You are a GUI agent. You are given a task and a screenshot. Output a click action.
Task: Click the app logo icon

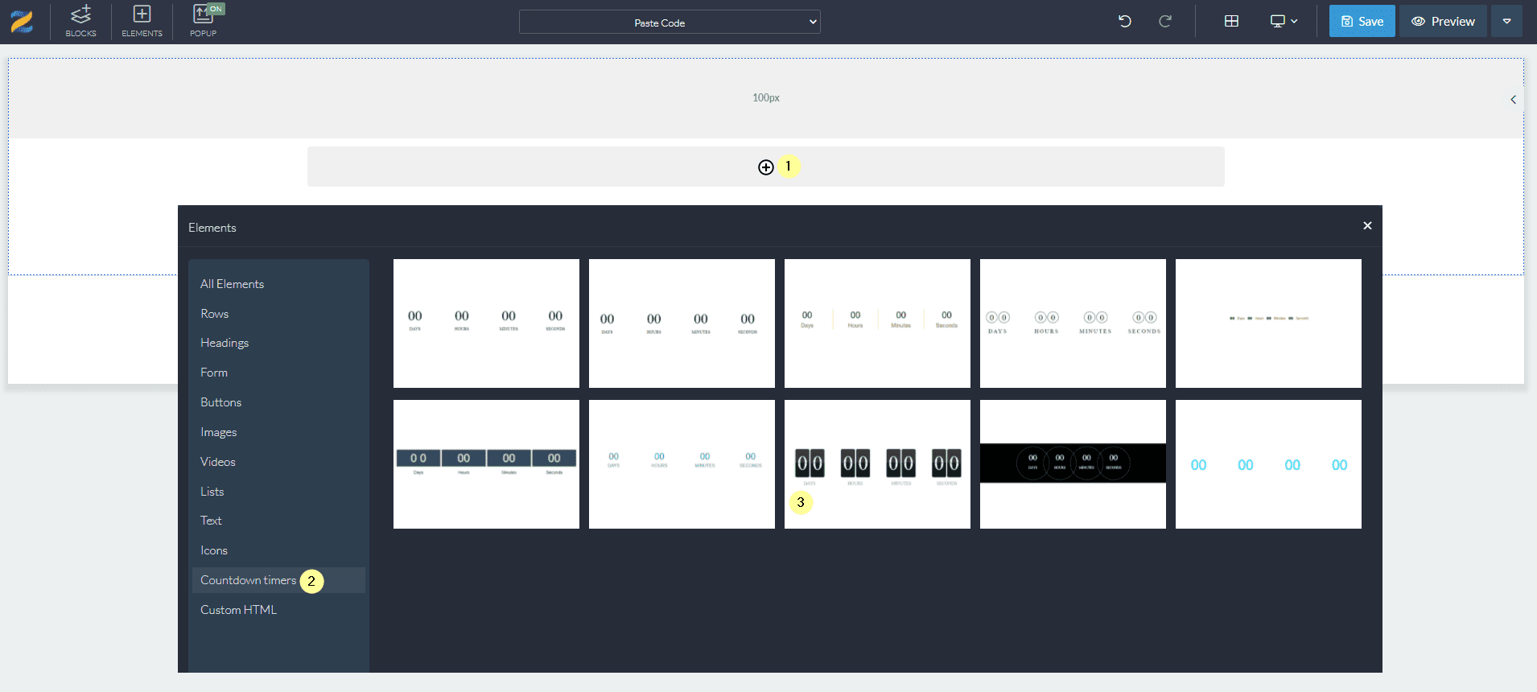coord(23,22)
